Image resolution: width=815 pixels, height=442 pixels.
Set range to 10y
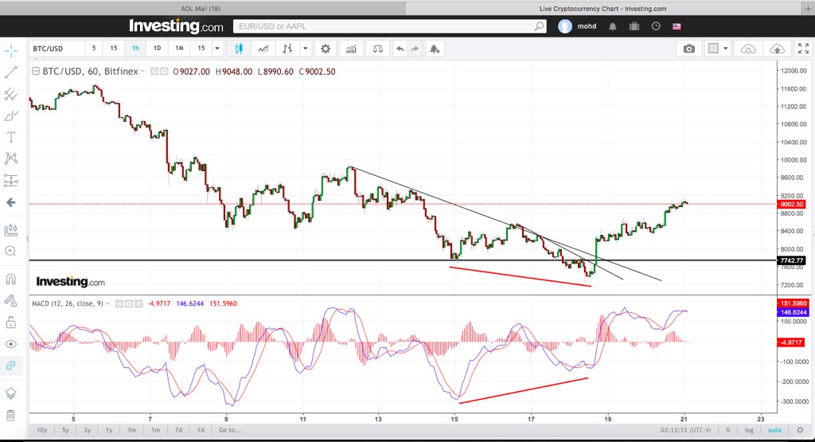click(x=41, y=430)
